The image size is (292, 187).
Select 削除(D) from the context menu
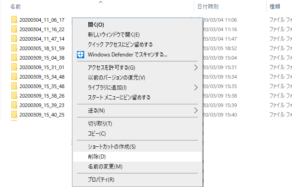96,157
